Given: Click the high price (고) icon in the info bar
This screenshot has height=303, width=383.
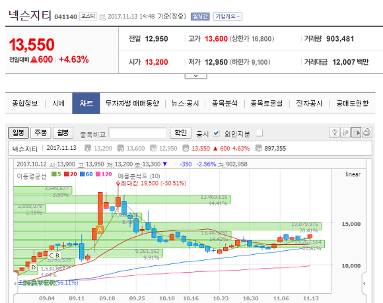Looking at the screenshot, I should (120, 149).
